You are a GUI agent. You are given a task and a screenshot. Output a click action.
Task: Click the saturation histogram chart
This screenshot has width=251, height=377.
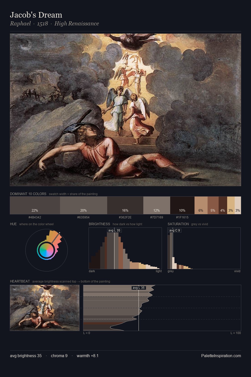click(x=204, y=248)
